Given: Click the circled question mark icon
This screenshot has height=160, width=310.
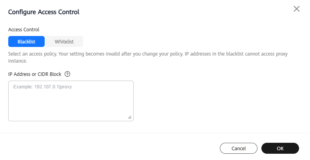Looking at the screenshot, I should point(67,74).
